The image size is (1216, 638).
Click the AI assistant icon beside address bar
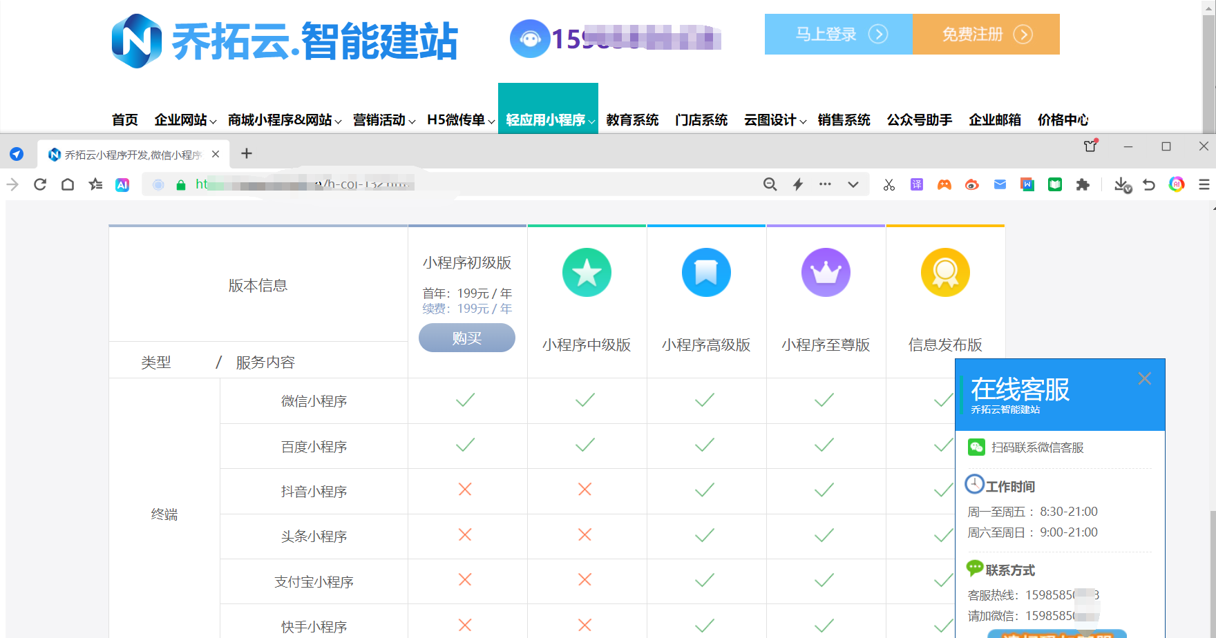coord(122,184)
